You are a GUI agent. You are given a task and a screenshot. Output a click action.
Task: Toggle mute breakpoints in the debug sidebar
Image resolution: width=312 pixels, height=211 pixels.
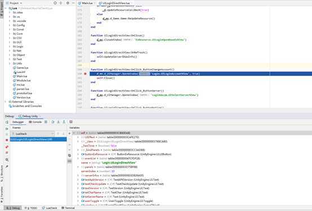[7, 153]
